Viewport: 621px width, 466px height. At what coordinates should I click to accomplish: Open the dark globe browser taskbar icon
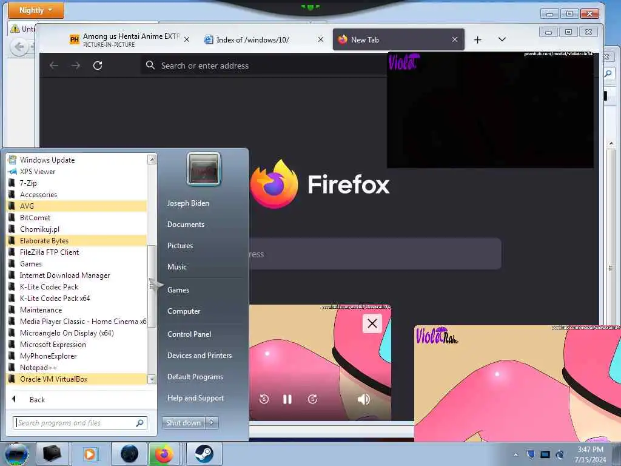130,454
